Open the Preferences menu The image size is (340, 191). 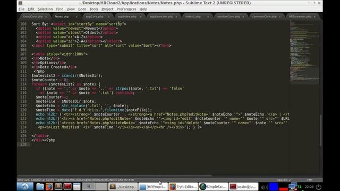tap(126, 9)
